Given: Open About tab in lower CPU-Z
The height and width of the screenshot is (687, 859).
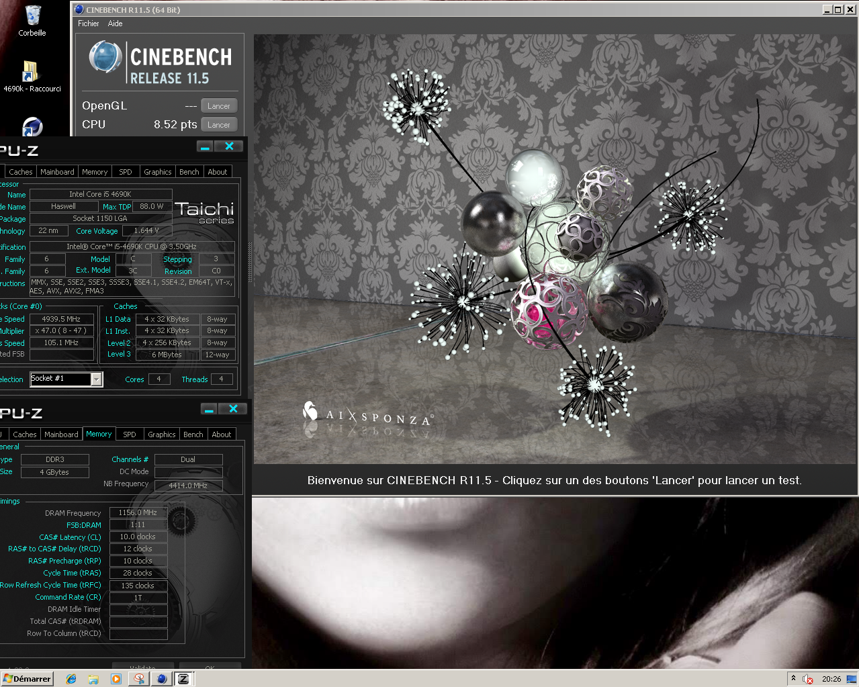Looking at the screenshot, I should pos(222,434).
